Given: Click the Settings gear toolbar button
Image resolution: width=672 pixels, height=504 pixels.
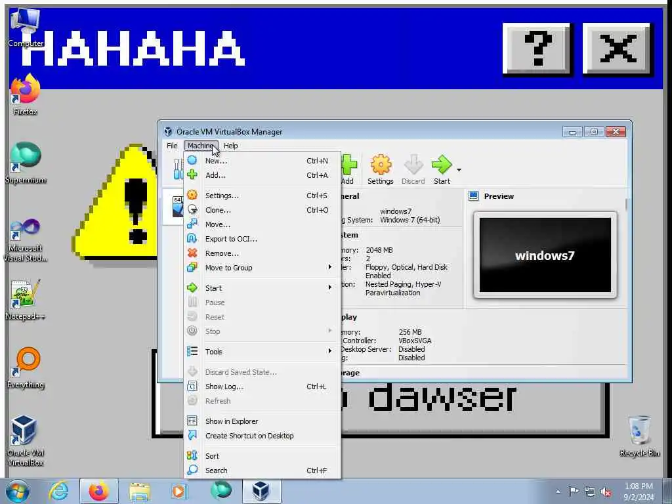Looking at the screenshot, I should [380, 170].
